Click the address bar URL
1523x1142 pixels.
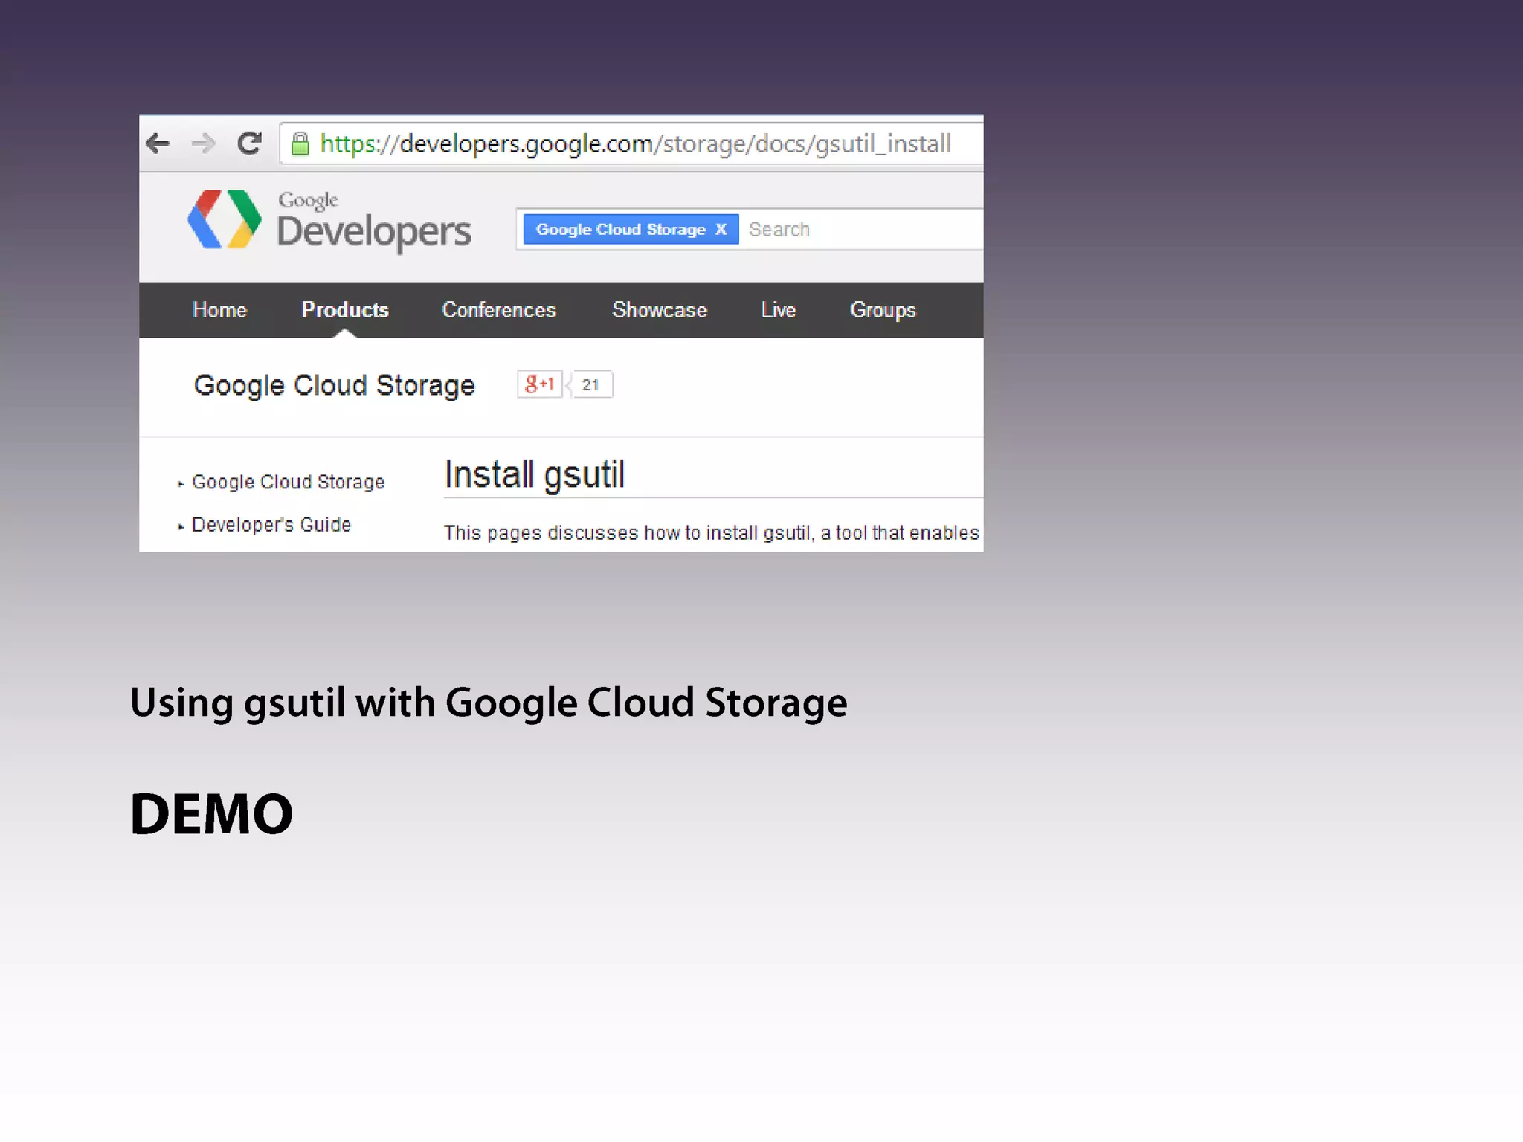[x=635, y=143]
